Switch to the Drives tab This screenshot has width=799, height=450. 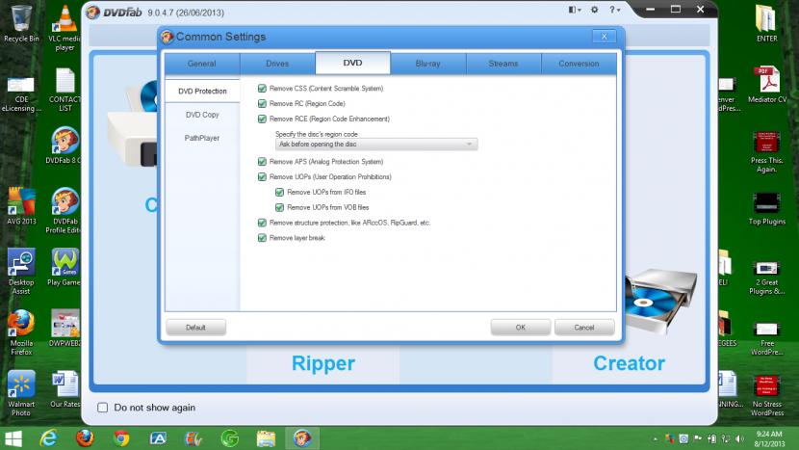[277, 64]
